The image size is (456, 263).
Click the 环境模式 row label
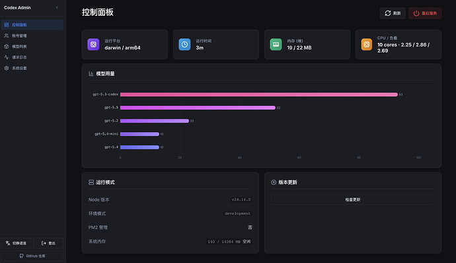(97, 213)
